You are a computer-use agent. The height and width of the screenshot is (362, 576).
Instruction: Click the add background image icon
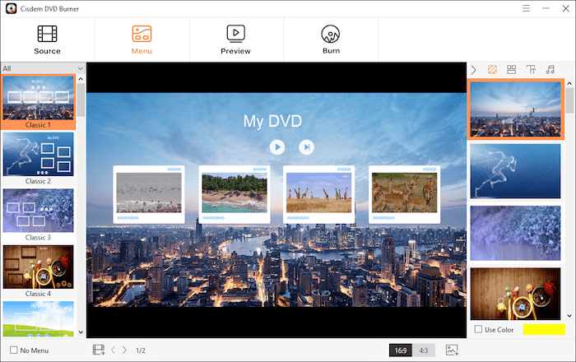pos(452,350)
